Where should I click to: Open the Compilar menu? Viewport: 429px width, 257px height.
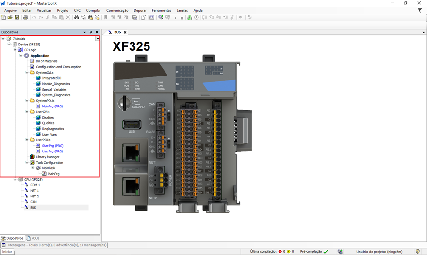pos(93,10)
